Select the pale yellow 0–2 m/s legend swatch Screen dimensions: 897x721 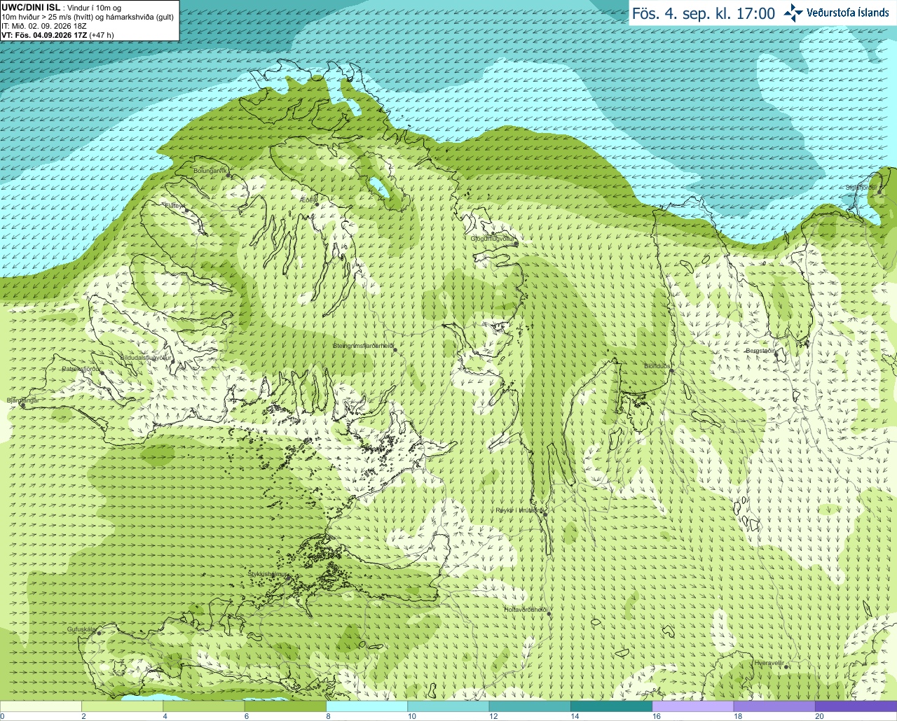pyautogui.click(x=41, y=706)
